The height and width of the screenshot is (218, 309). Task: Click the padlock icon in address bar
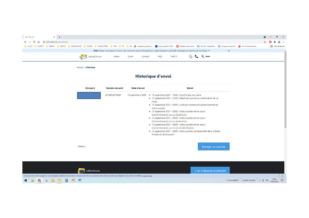(44, 42)
